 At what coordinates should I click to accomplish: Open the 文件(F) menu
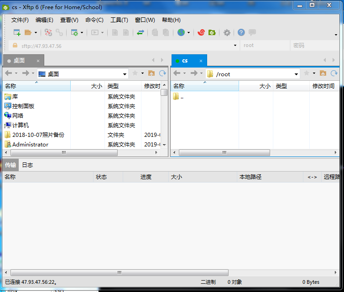click(x=20, y=20)
